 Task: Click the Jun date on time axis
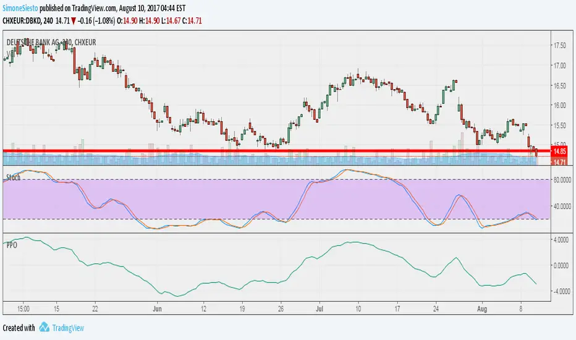[x=157, y=308]
